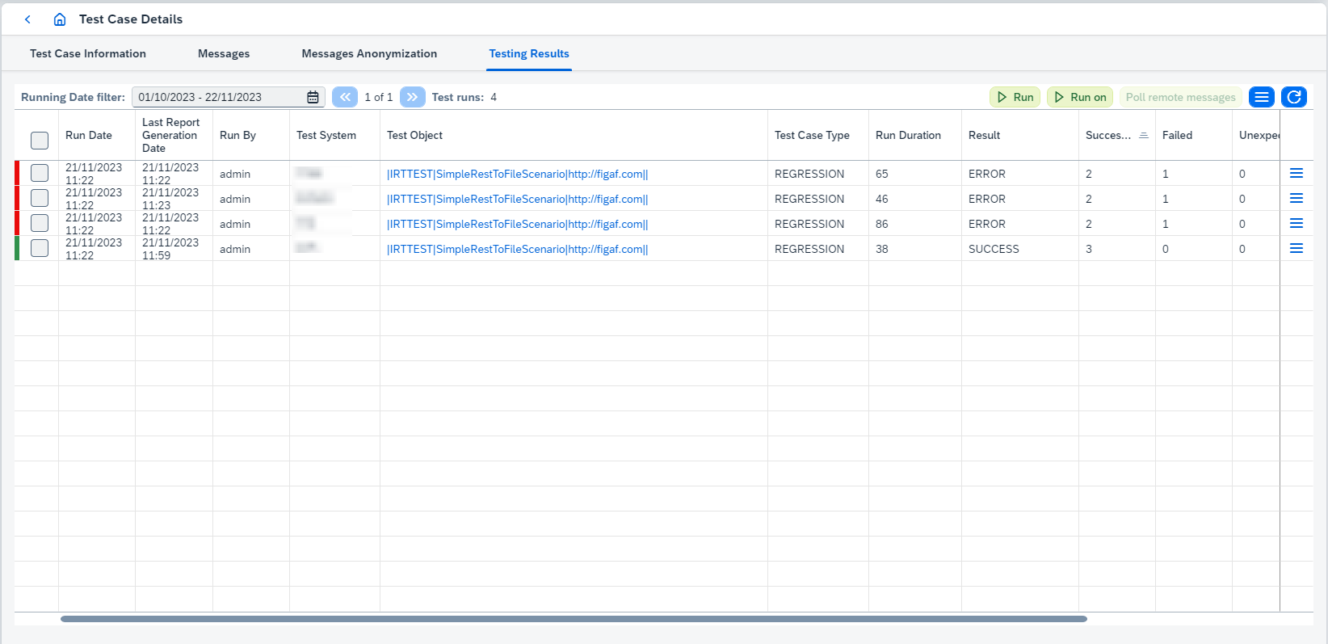The height and width of the screenshot is (644, 1328).
Task: Select checkbox for the SUCCESS run
Action: [x=40, y=248]
